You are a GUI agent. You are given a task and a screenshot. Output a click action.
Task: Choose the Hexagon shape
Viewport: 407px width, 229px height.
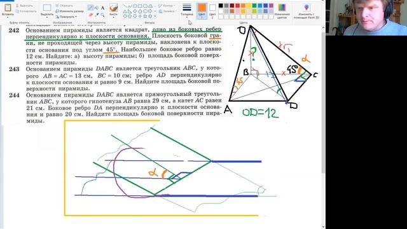(x=145, y=11)
